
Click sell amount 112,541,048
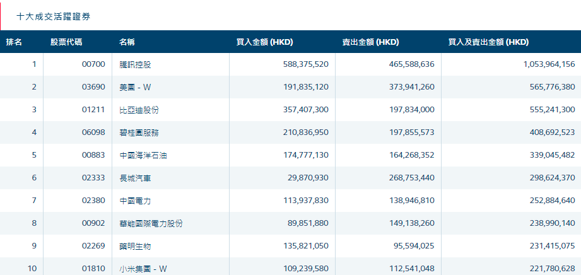[412, 268]
